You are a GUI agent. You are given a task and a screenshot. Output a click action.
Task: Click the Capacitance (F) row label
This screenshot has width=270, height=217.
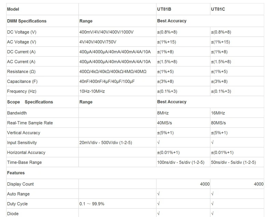click(22, 81)
